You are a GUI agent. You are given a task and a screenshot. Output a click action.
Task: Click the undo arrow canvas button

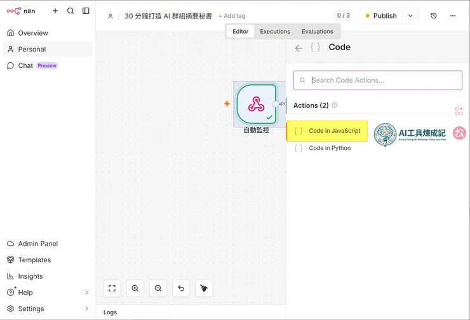coord(181,288)
